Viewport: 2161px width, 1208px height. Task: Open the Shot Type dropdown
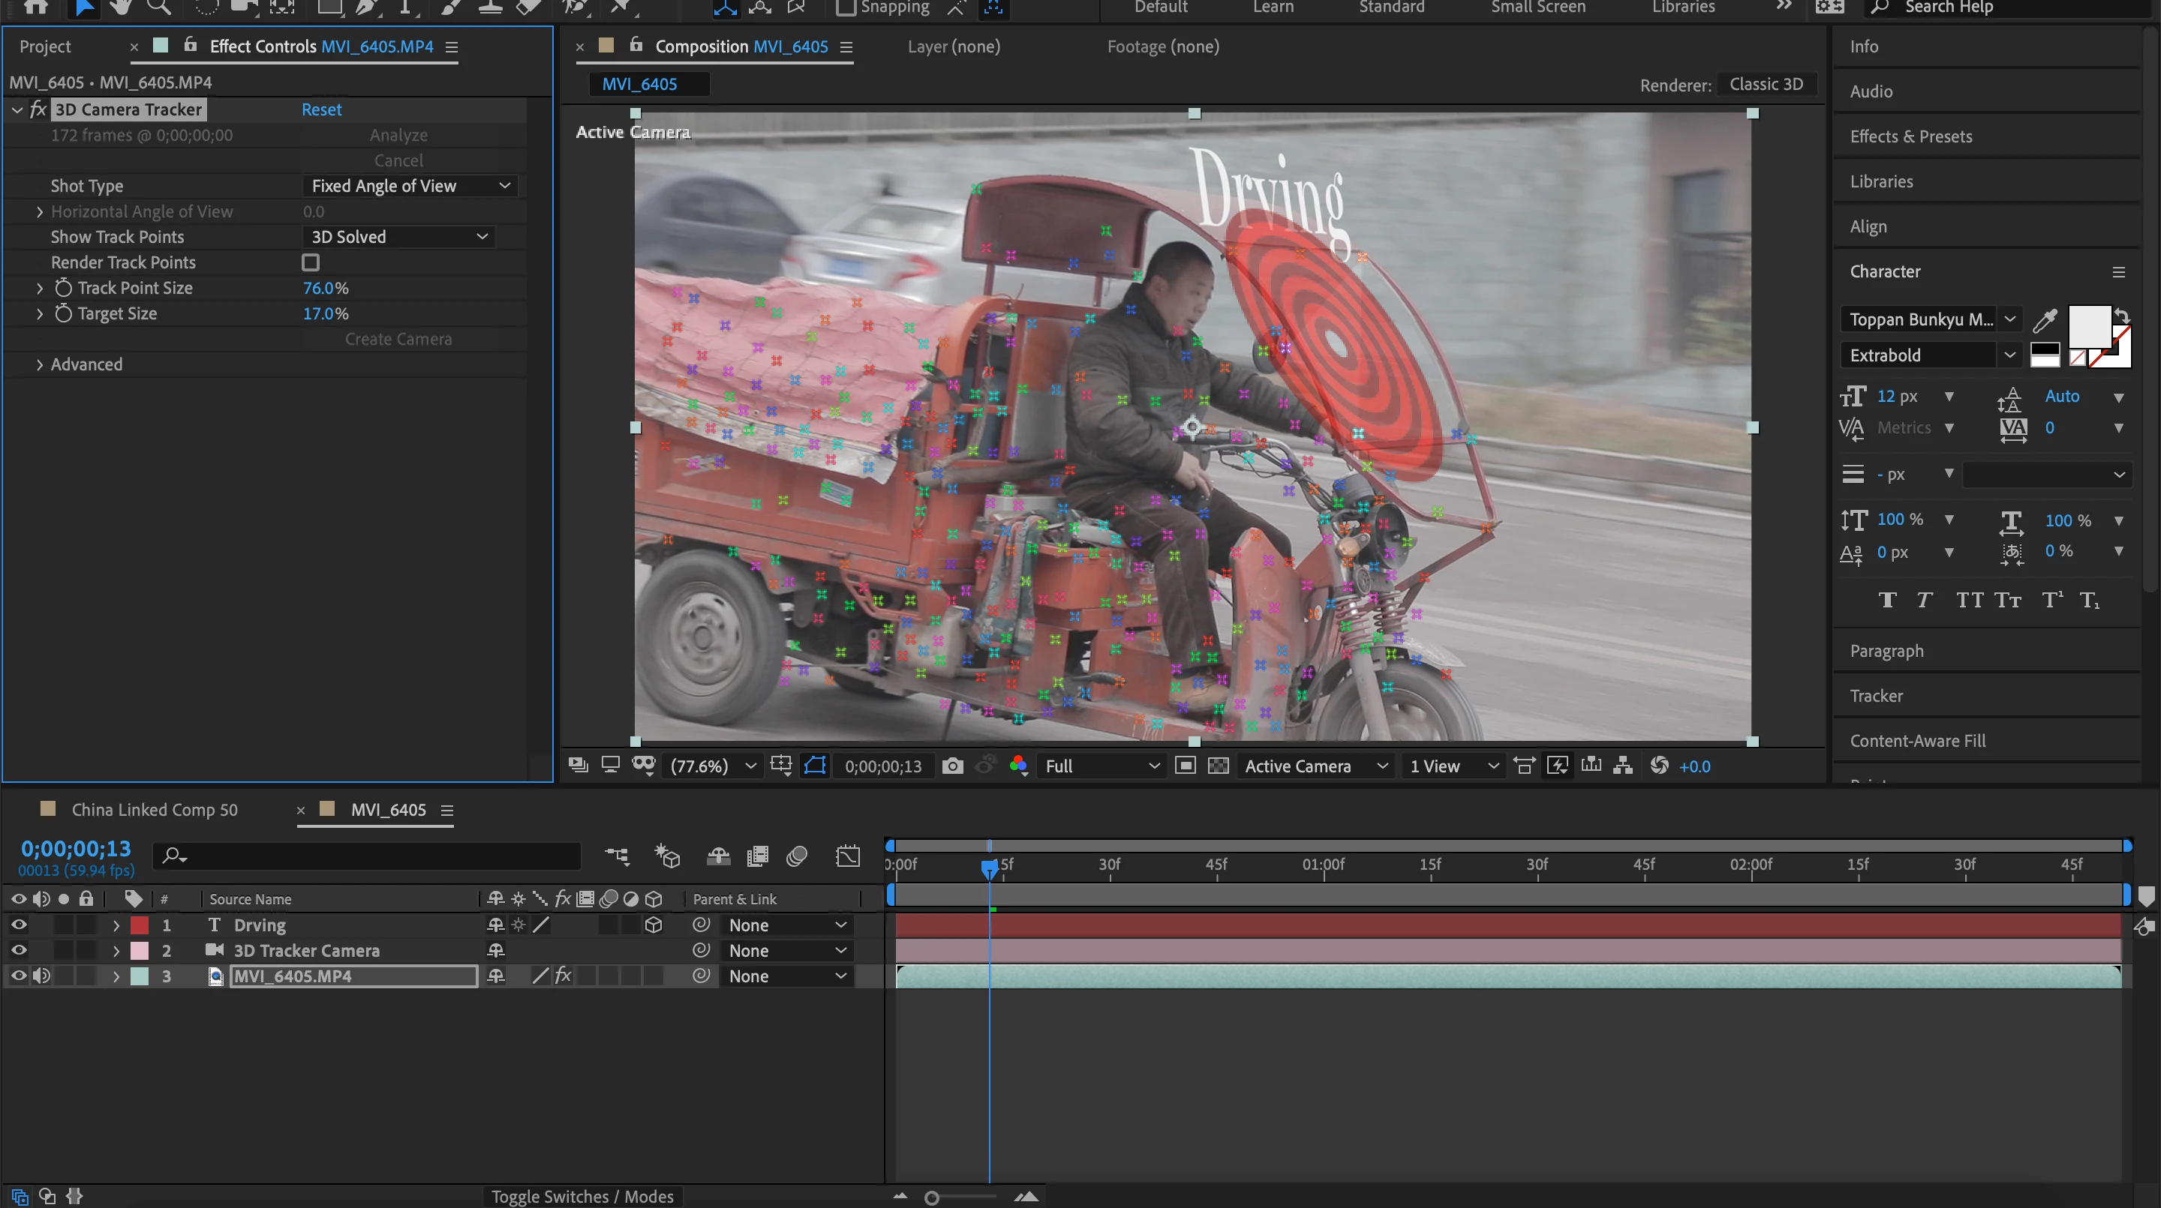click(410, 186)
